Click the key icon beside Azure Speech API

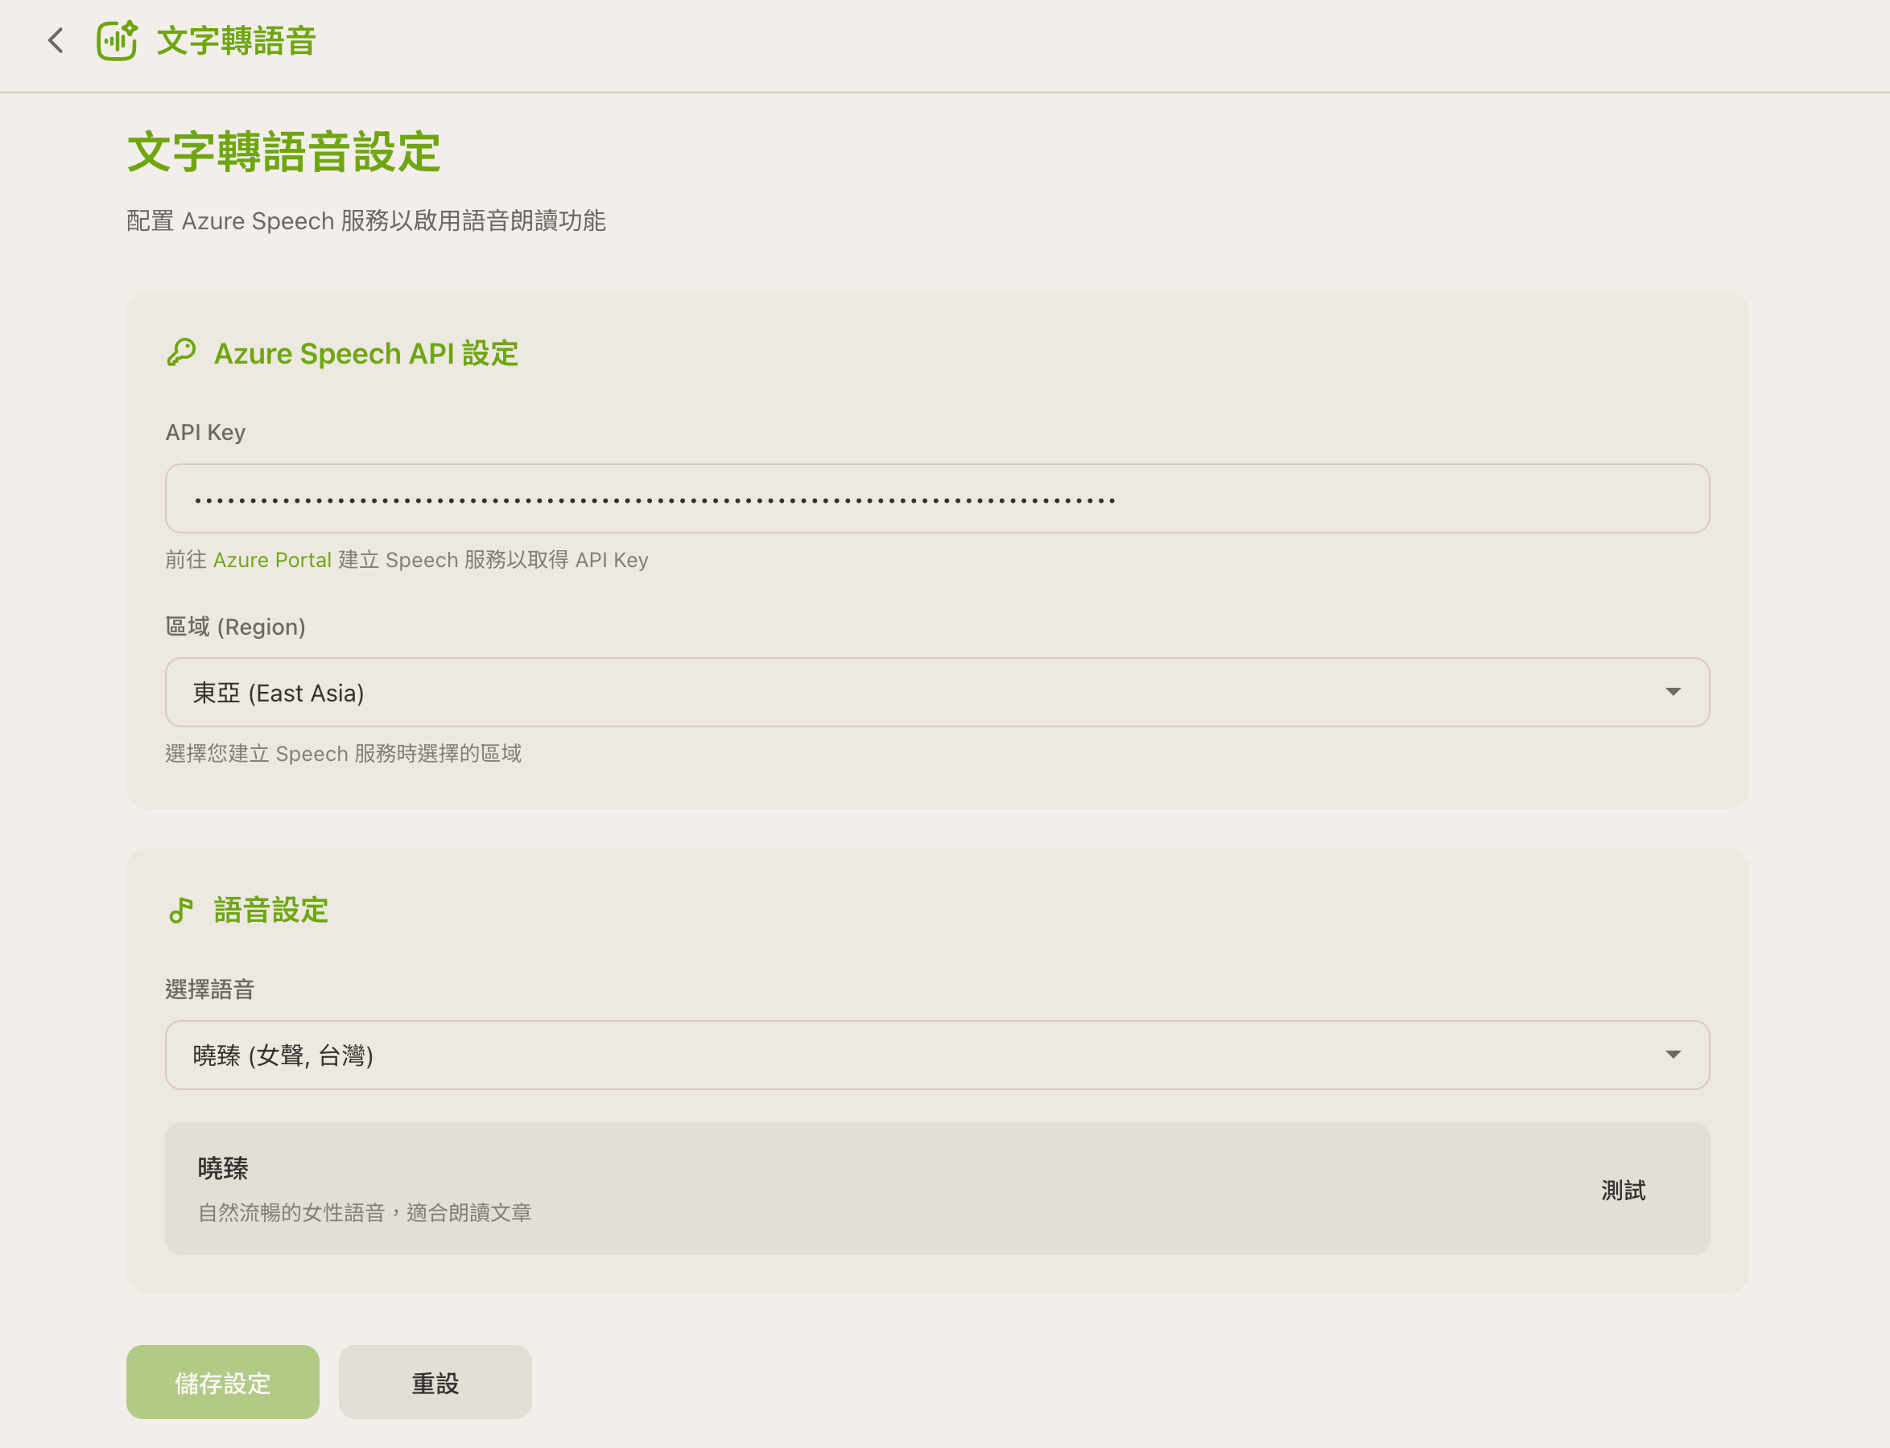181,352
